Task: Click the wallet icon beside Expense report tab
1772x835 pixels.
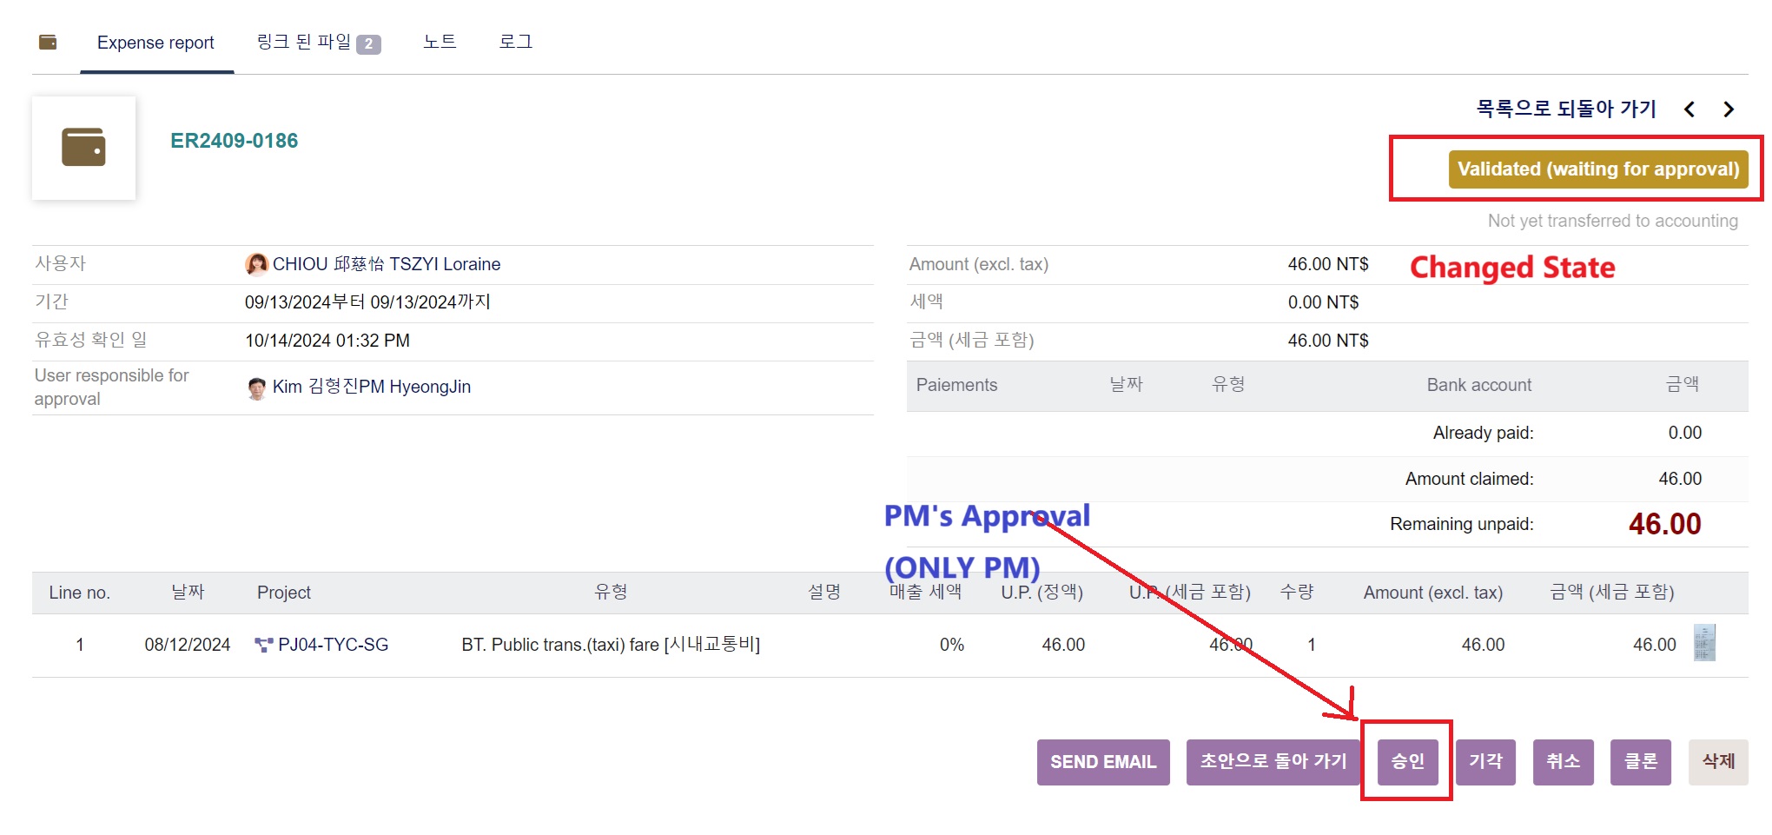Action: point(48,43)
